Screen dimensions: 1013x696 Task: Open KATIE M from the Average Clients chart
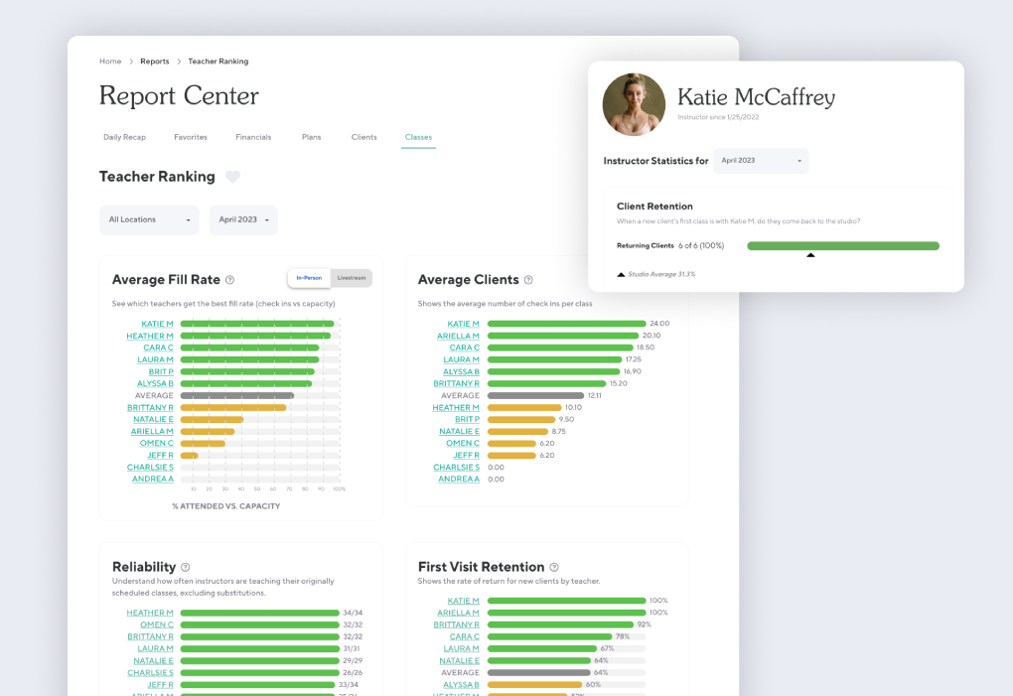[462, 323]
